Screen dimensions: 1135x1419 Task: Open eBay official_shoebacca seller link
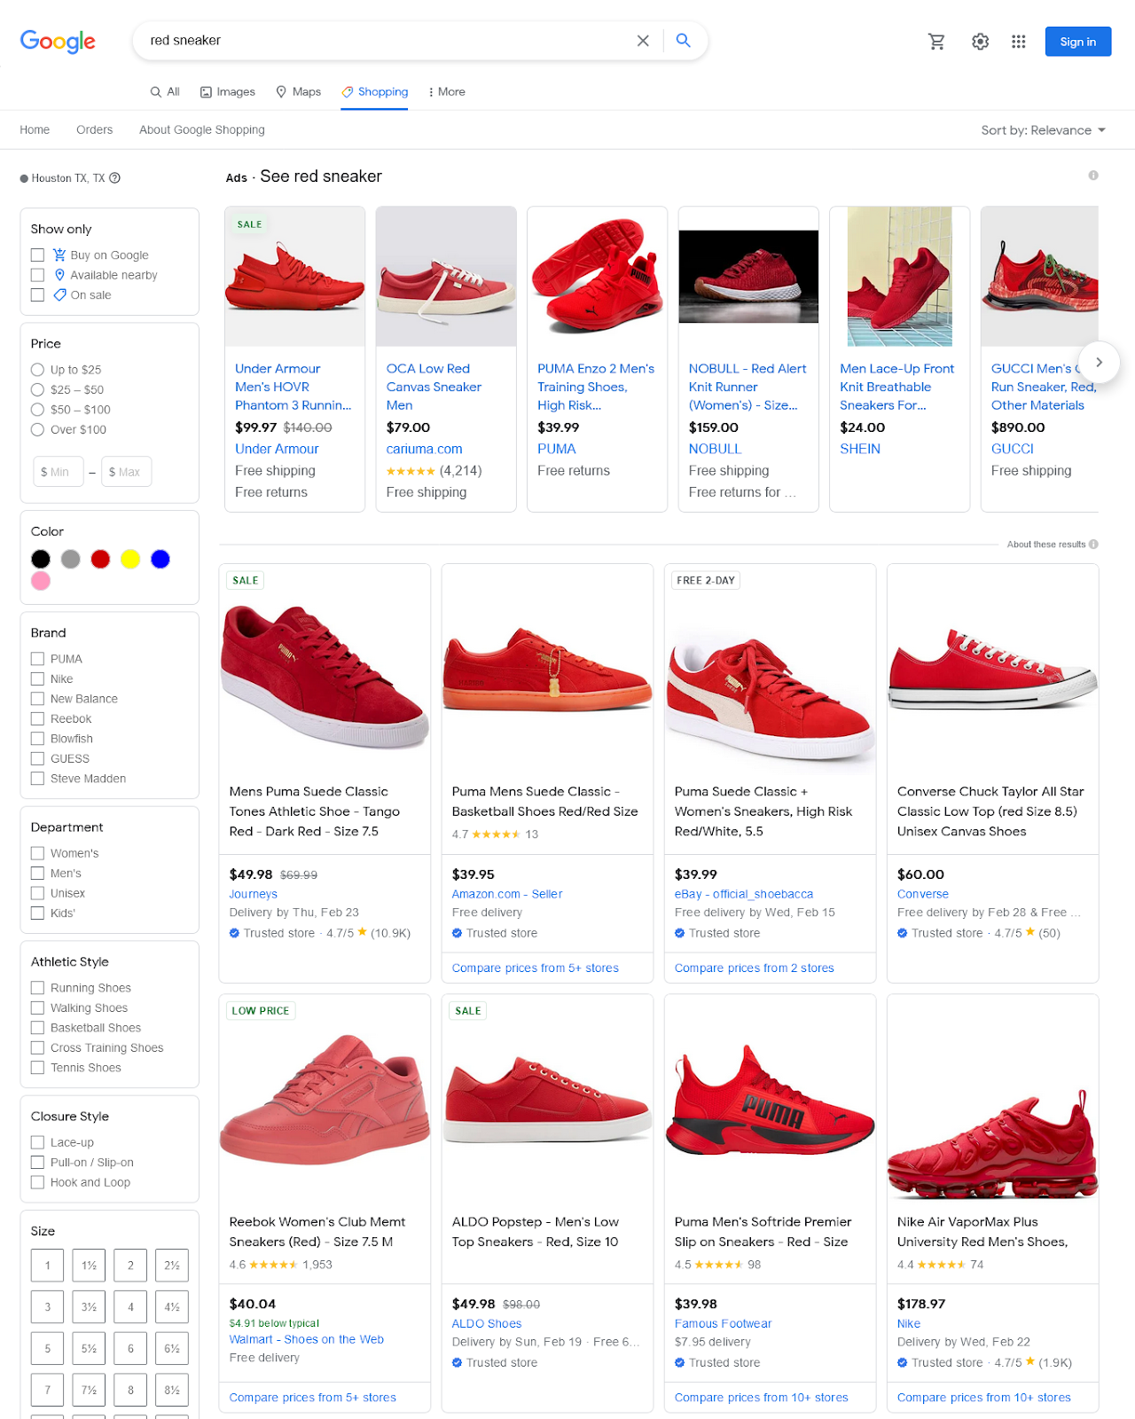pyautogui.click(x=744, y=894)
